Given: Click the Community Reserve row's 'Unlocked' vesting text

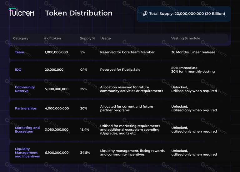Looking at the screenshot, I should point(194,89).
